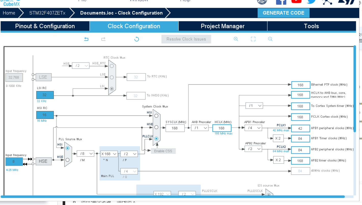The height and width of the screenshot is (205, 362).
Task: Go to Home breadcrumb
Action: (x=9, y=13)
